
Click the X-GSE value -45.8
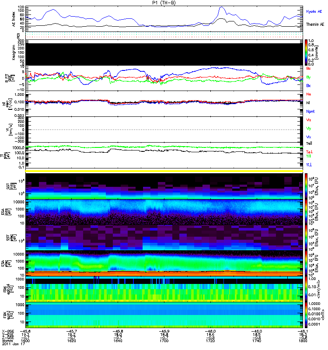[117, 331]
